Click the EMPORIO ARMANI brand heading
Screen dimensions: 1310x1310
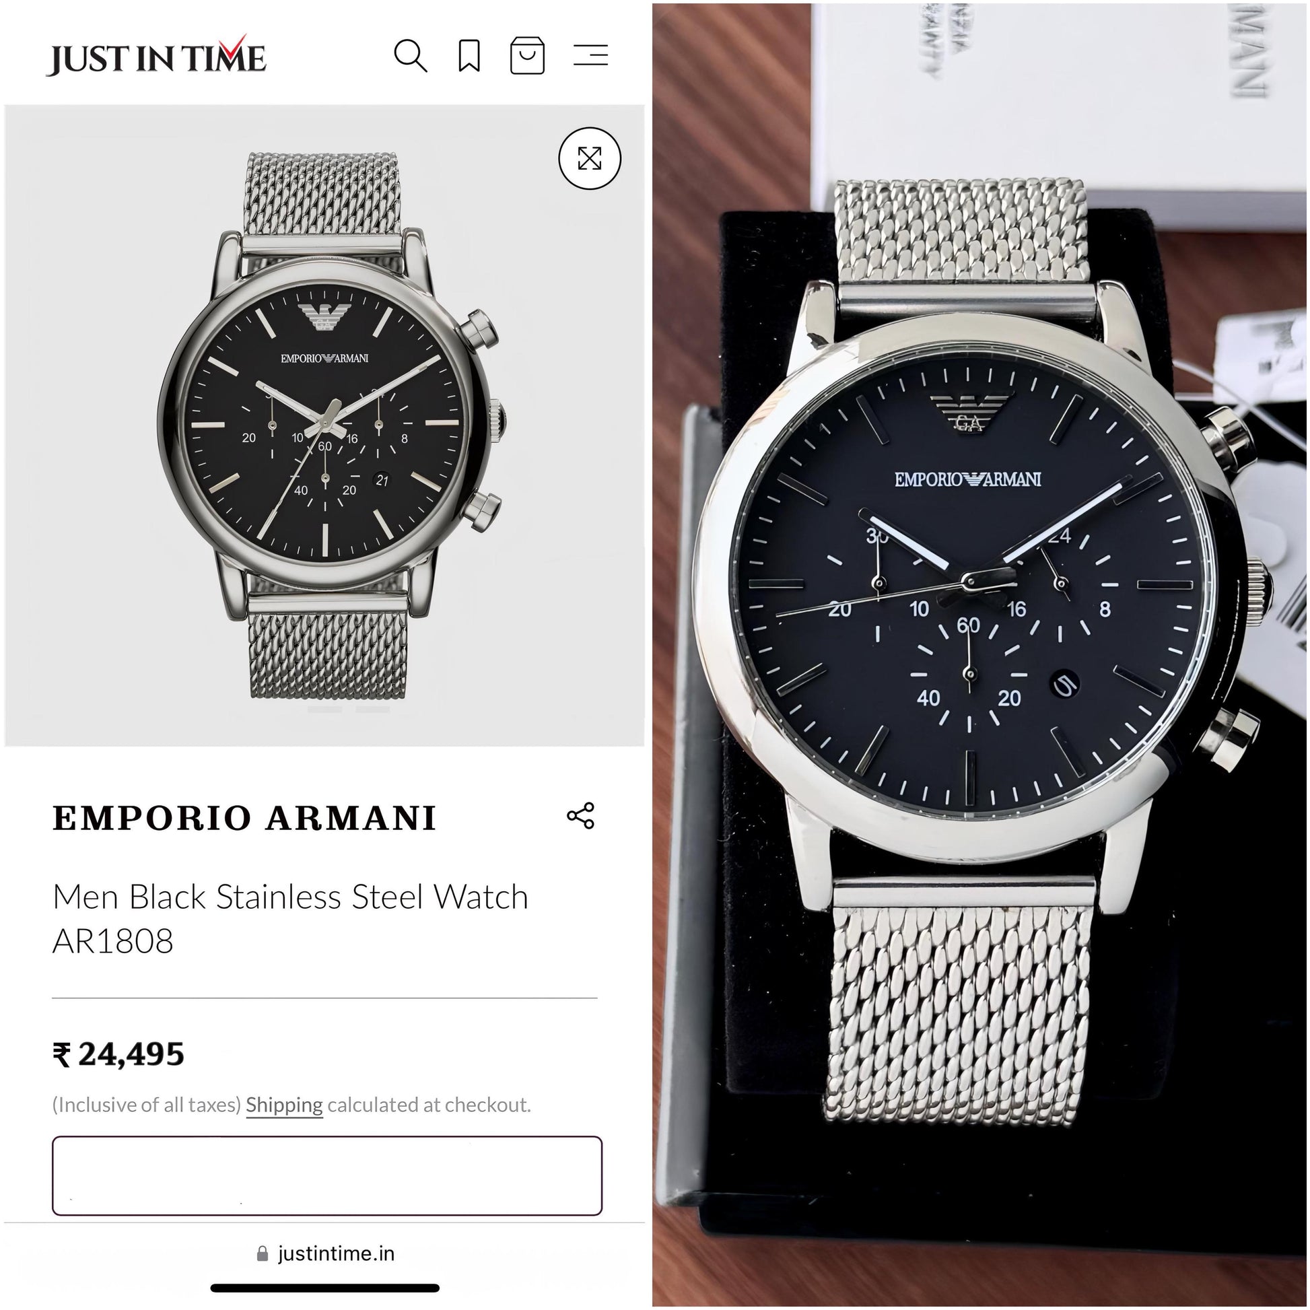click(x=244, y=818)
